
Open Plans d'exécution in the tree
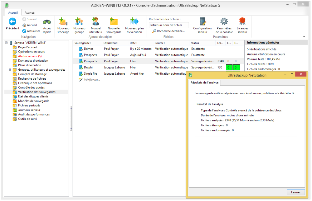(29, 65)
